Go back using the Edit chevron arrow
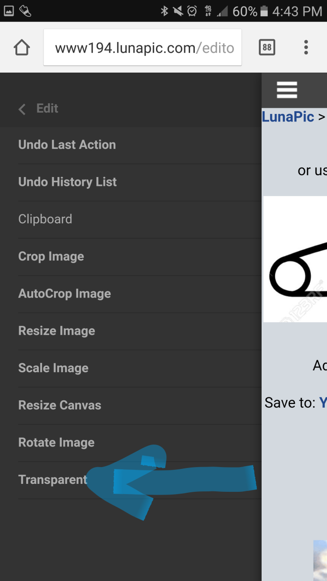Image resolution: width=327 pixels, height=581 pixels. [x=22, y=109]
